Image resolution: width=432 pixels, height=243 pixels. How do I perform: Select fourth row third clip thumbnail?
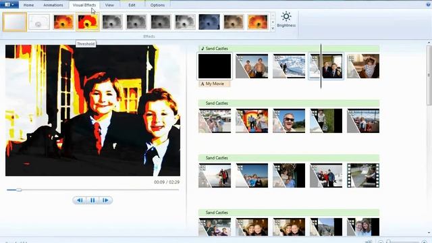coord(289,227)
